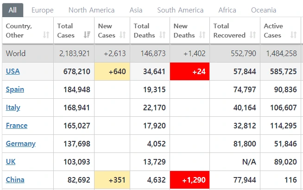
Task: Click France total cases 165,027
Action: point(77,126)
